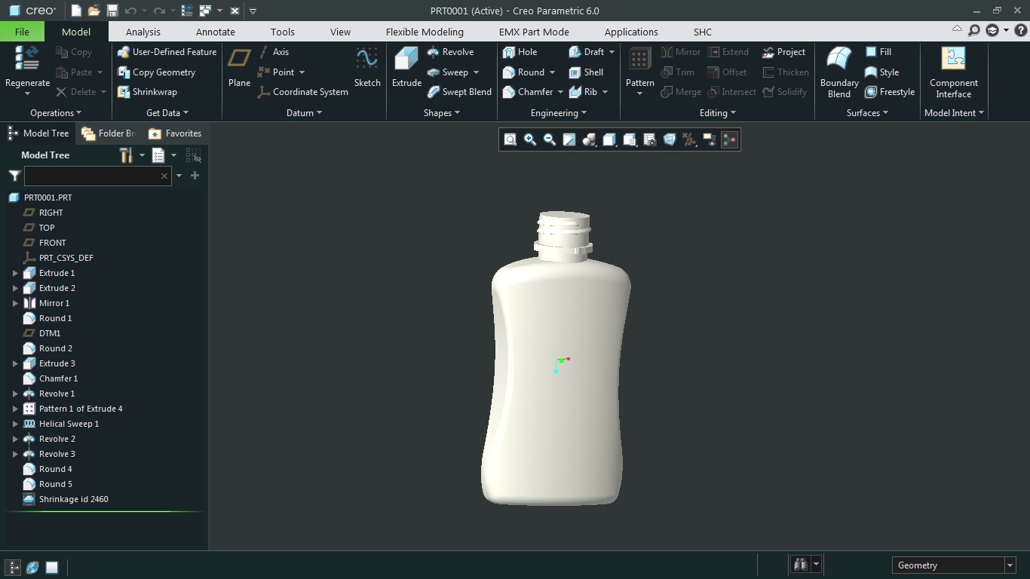Image resolution: width=1030 pixels, height=579 pixels.
Task: Select the Hole tool
Action: point(520,52)
